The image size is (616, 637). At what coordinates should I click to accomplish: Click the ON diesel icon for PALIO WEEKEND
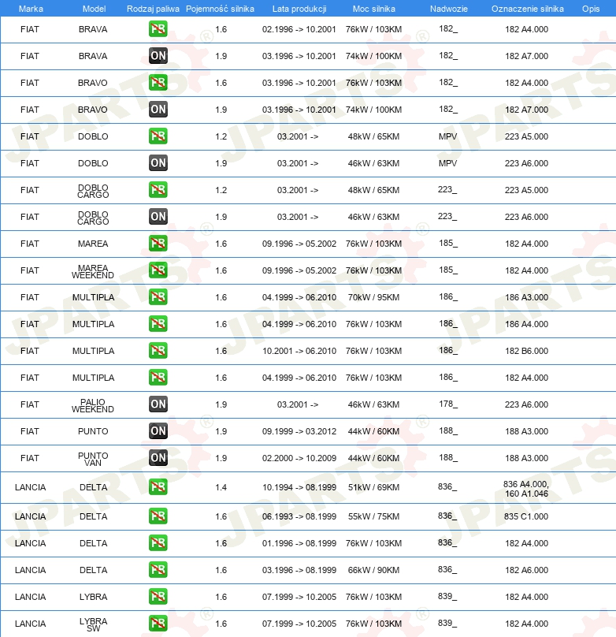tap(158, 404)
